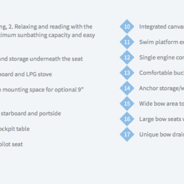Click the number 15 diamond badge
The width and height of the screenshot is (184, 184).
click(127, 104)
